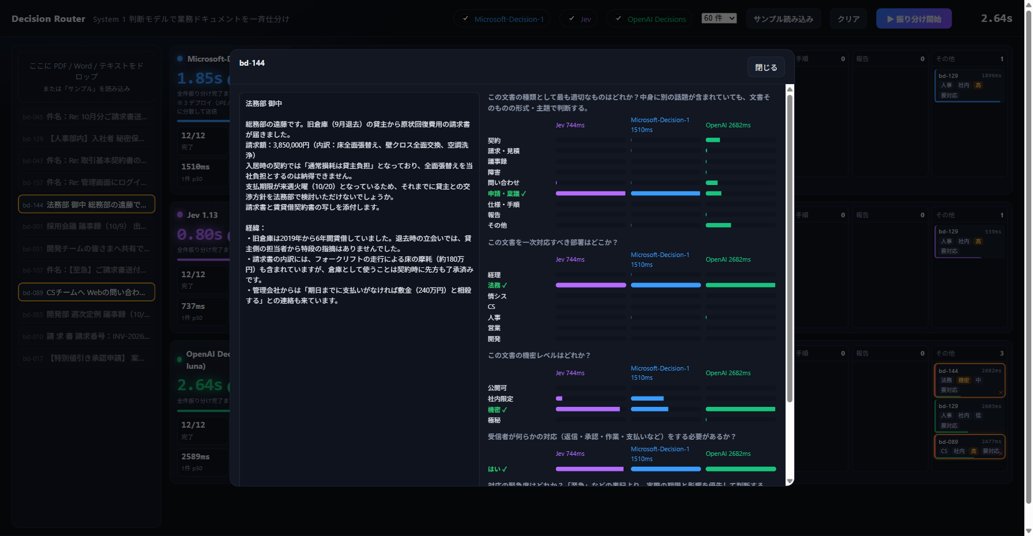Click the PDF / Word drop zone
The height and width of the screenshot is (536, 1033).
coord(87,77)
